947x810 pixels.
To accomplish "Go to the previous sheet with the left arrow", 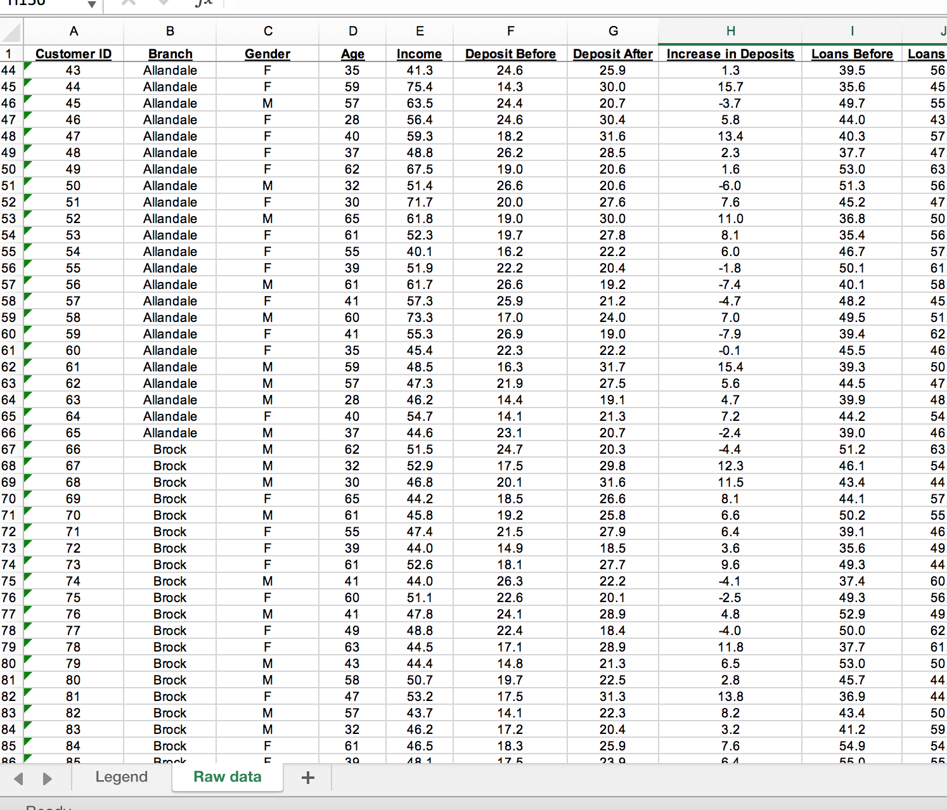I will 18,778.
